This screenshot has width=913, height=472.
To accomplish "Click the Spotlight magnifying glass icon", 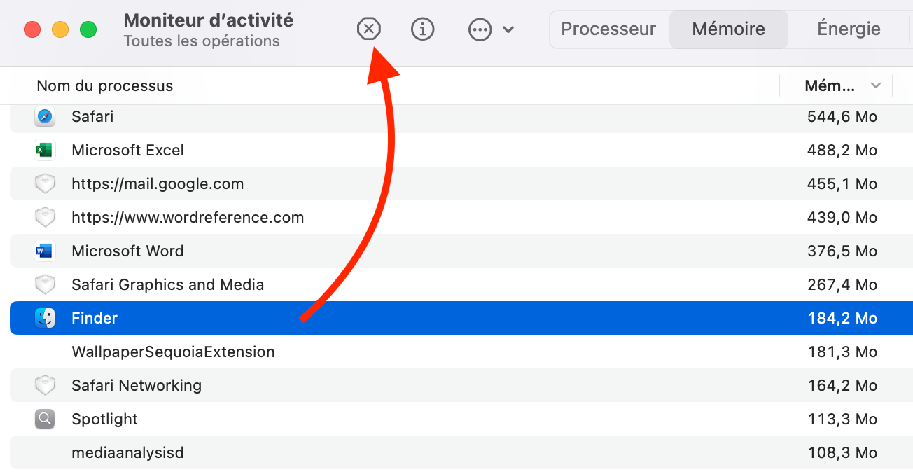I will [x=44, y=419].
